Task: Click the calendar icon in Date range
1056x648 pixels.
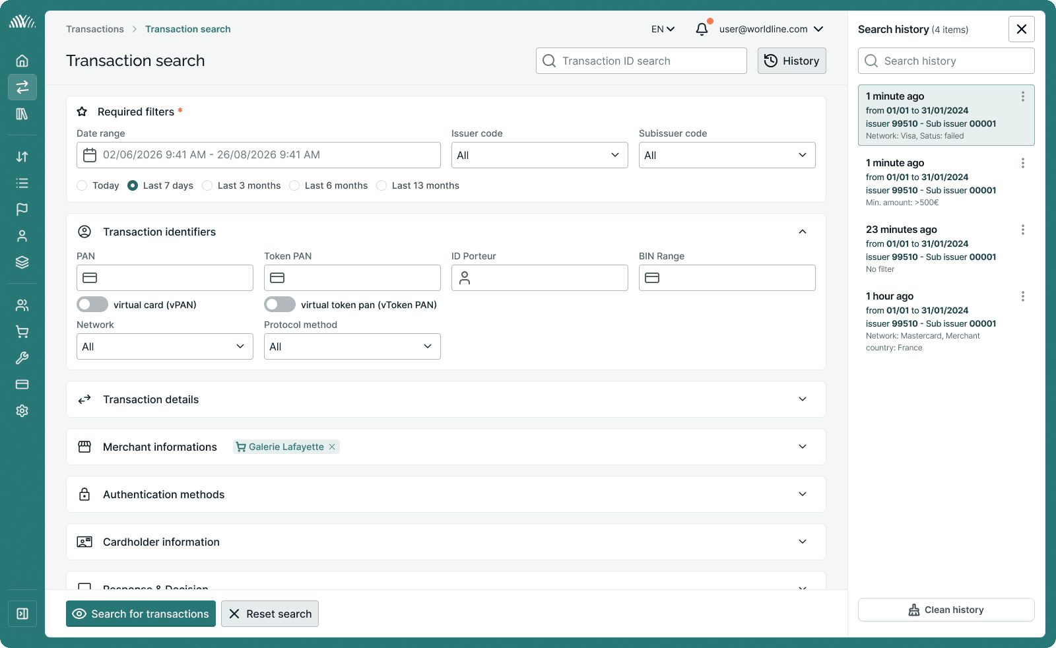Action: [90, 155]
